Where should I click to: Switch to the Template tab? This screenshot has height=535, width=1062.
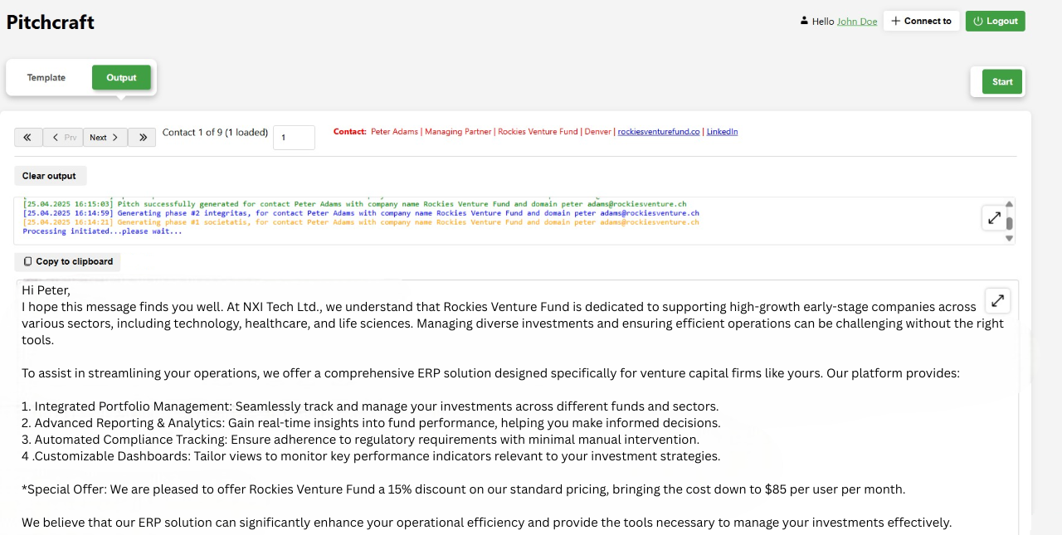point(46,78)
